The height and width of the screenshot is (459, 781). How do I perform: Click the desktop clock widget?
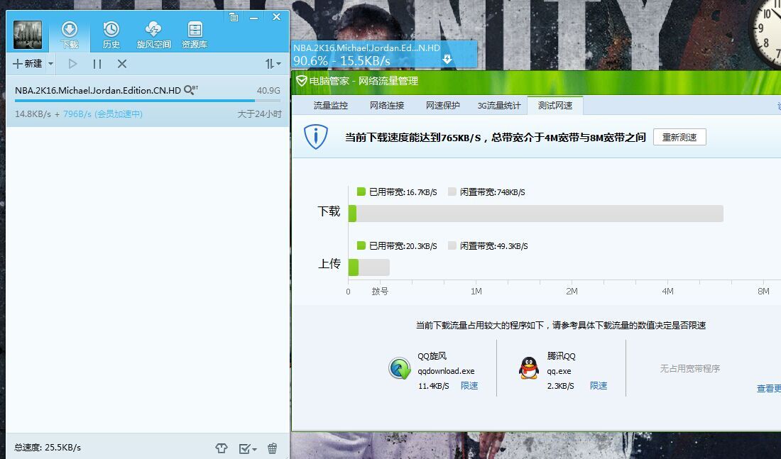pos(765,33)
